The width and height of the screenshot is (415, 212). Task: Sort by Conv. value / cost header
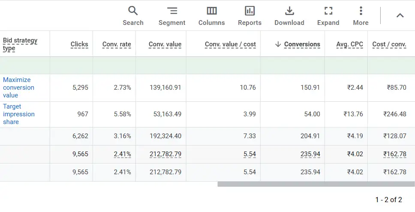click(230, 44)
